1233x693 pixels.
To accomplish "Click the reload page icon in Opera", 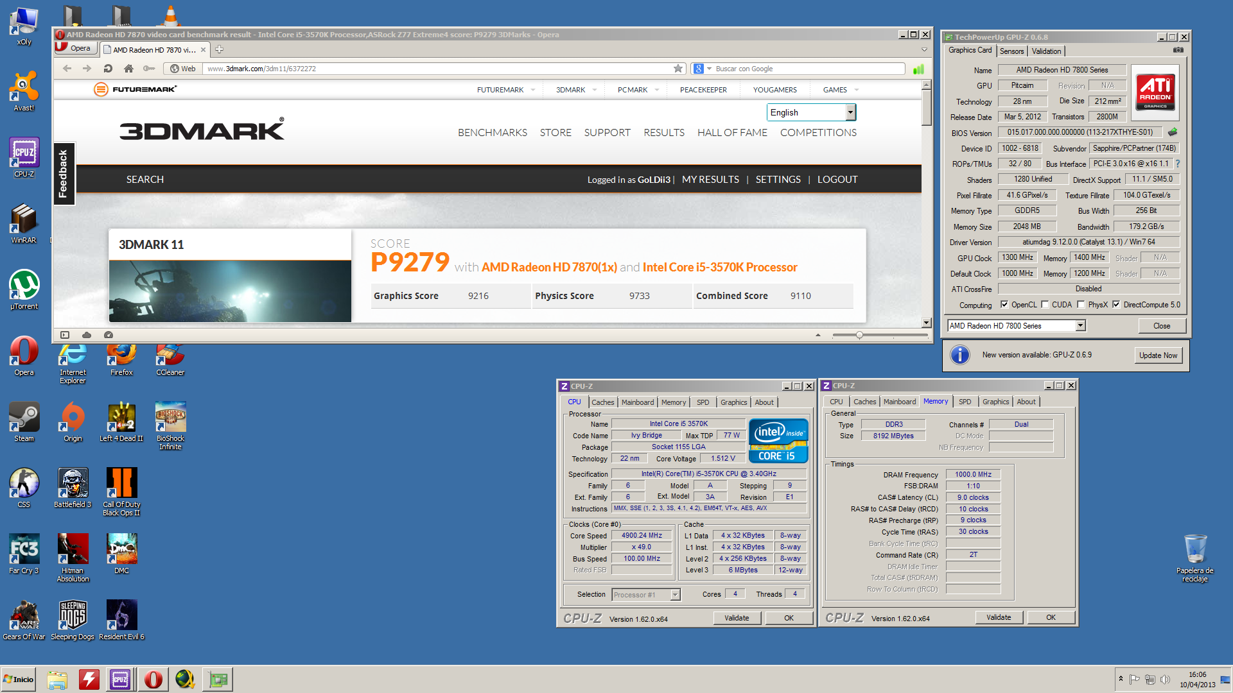I will click(108, 69).
